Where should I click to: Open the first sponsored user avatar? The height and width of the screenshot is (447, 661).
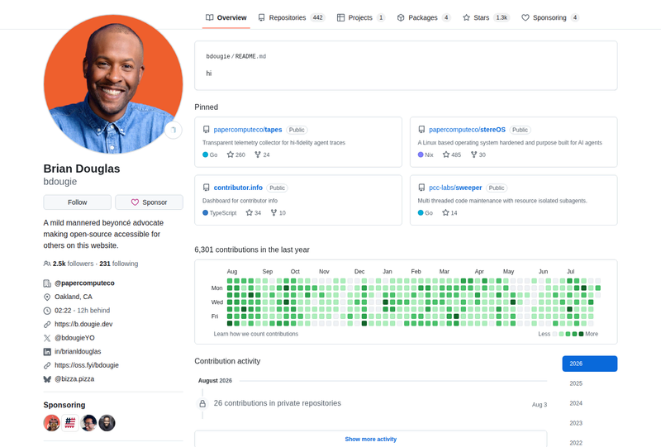tap(52, 423)
